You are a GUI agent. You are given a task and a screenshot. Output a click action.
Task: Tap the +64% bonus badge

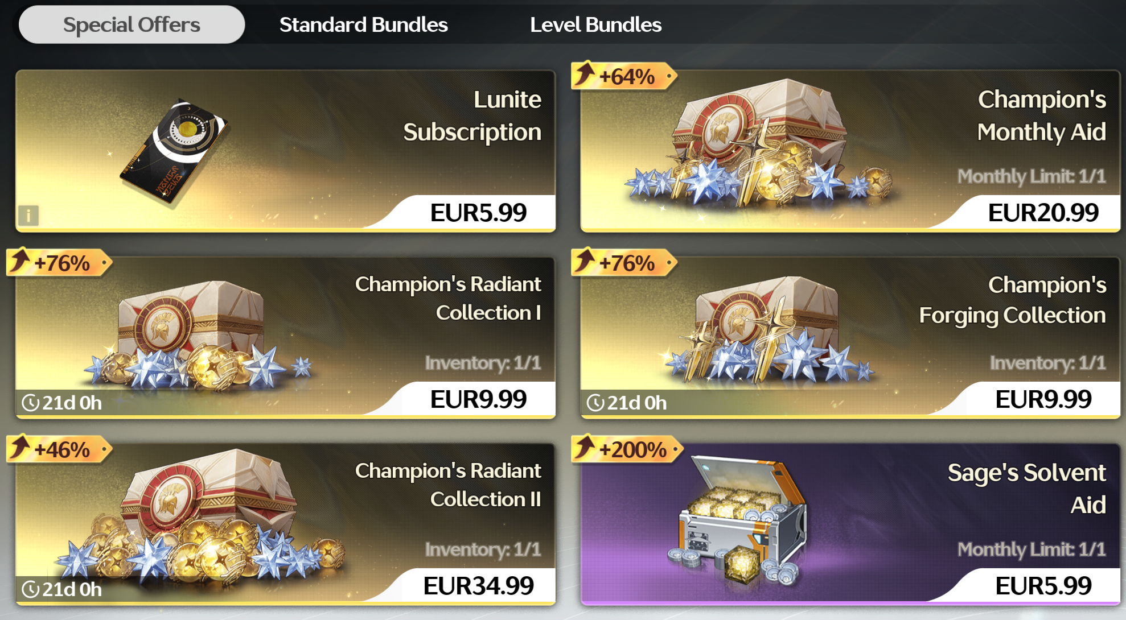[x=624, y=76]
